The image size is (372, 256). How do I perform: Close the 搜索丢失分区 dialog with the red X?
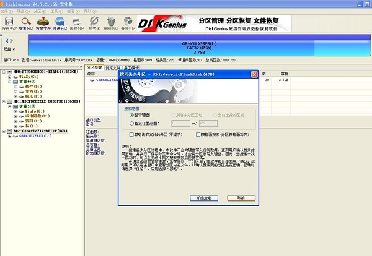coord(254,75)
